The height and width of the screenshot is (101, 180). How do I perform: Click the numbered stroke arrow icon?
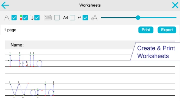[32, 18]
